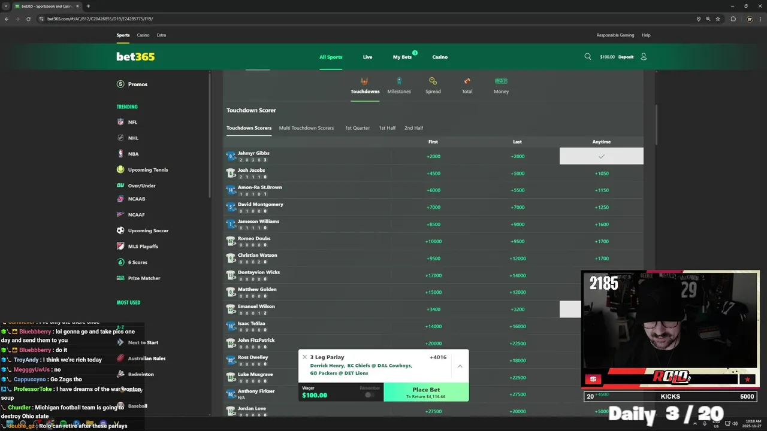Screen dimensions: 767x431
Task: Open the Live menu item
Action: click(367, 57)
